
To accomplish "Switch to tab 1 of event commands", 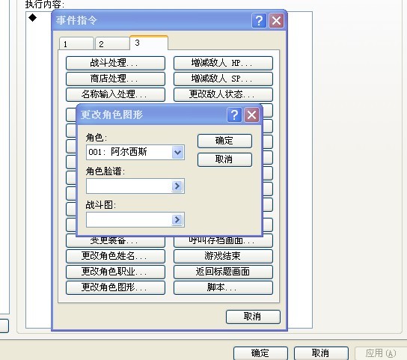I will point(76,43).
